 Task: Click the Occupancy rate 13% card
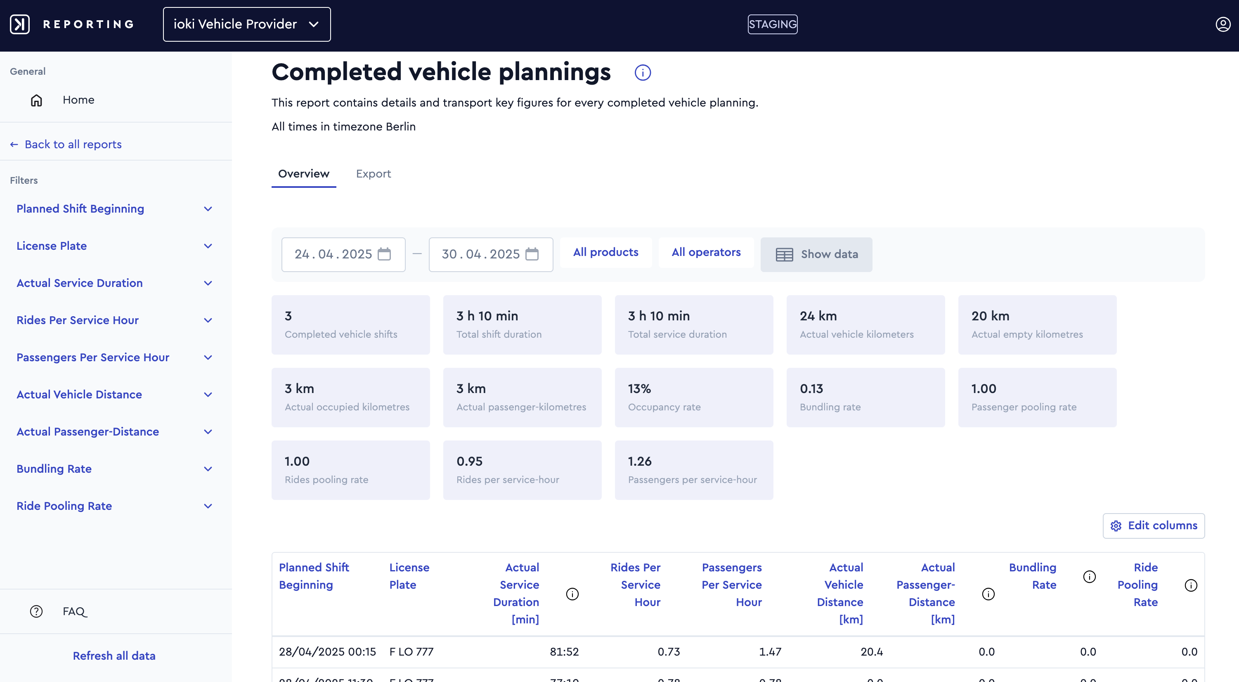[x=694, y=397]
